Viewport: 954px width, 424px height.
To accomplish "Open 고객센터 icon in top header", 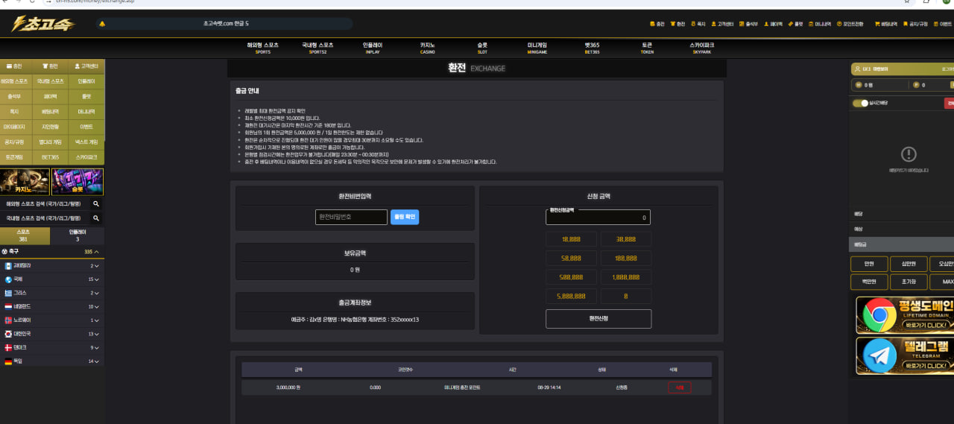I will (x=713, y=24).
